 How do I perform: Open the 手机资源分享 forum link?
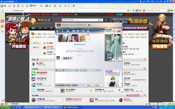[x=99, y=90]
